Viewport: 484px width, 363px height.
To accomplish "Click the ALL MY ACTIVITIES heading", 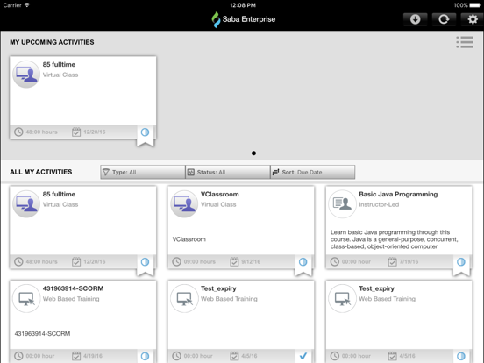I will (x=40, y=172).
